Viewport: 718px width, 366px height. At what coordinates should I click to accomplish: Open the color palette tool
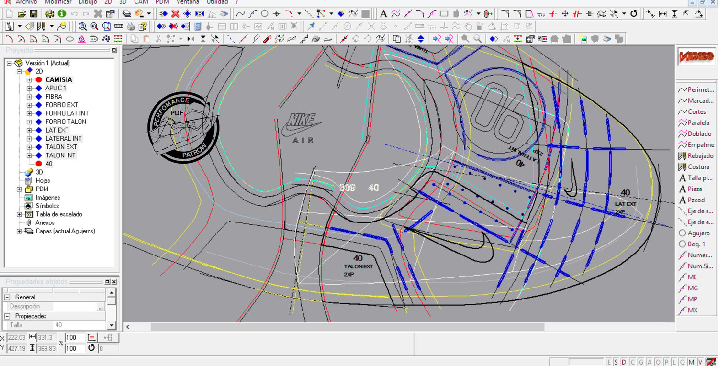pos(139,13)
